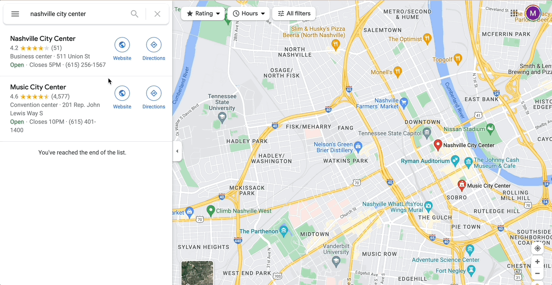Open the Rating filter dropdown
This screenshot has width=552, height=285.
(203, 13)
